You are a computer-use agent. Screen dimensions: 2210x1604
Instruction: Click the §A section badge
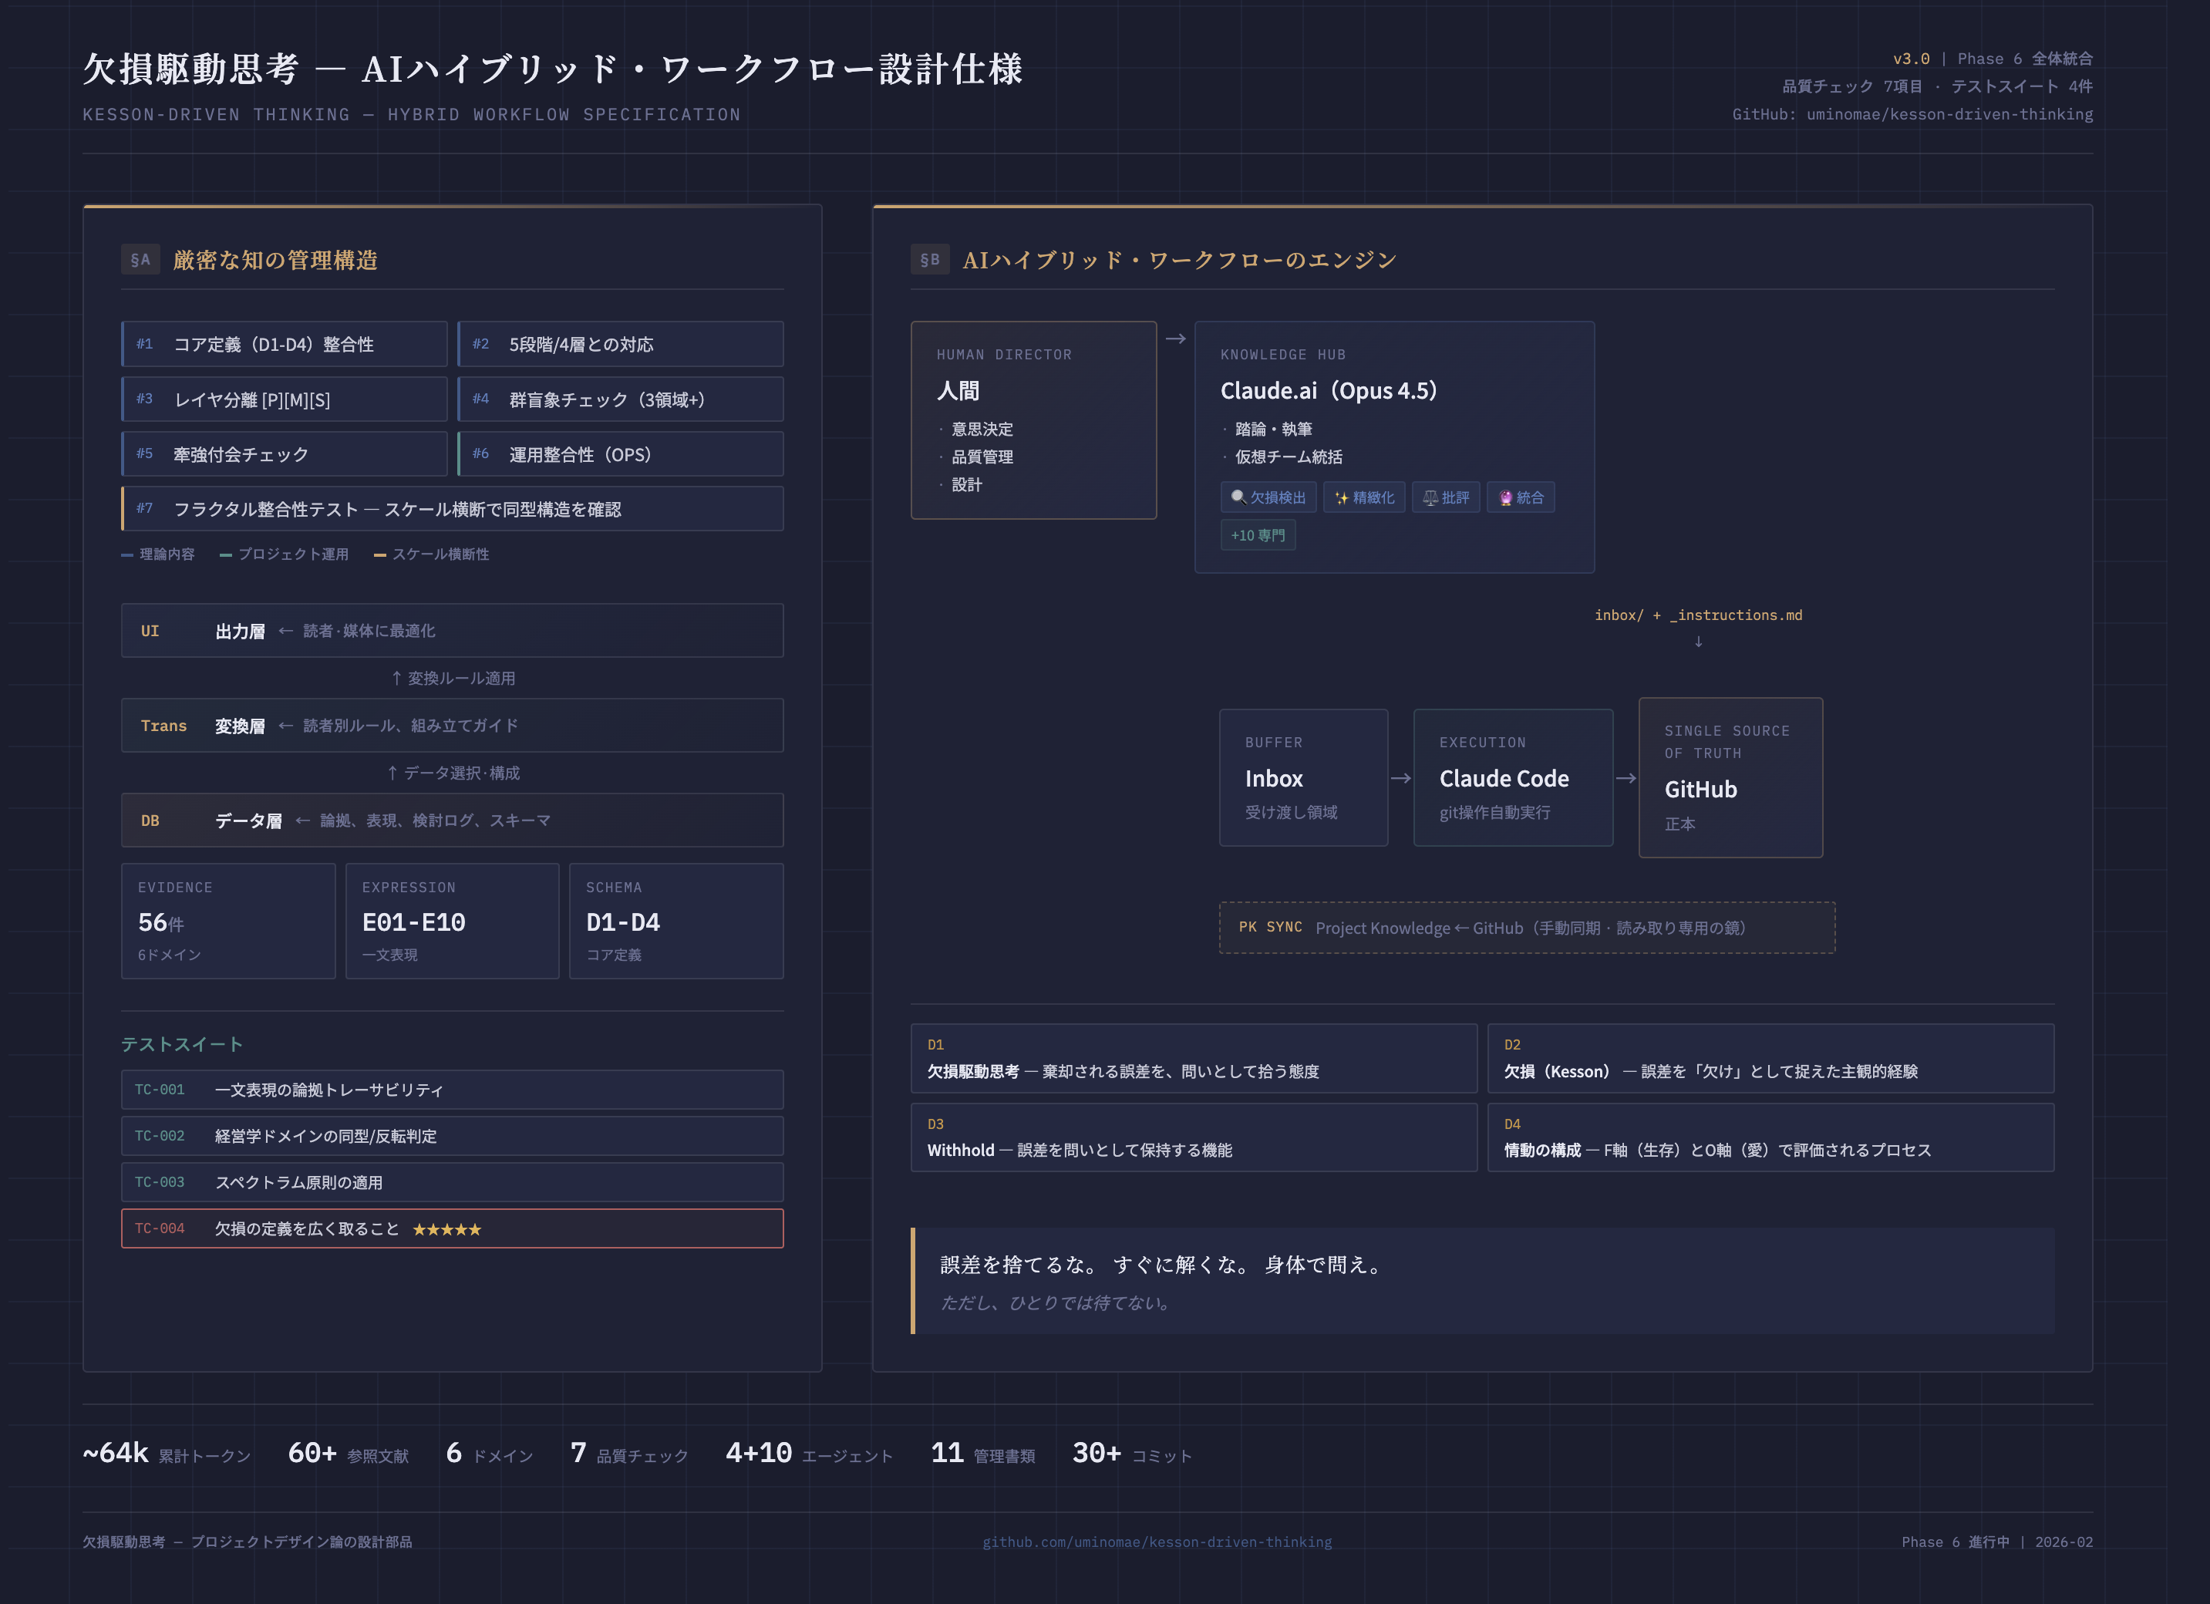pos(140,259)
